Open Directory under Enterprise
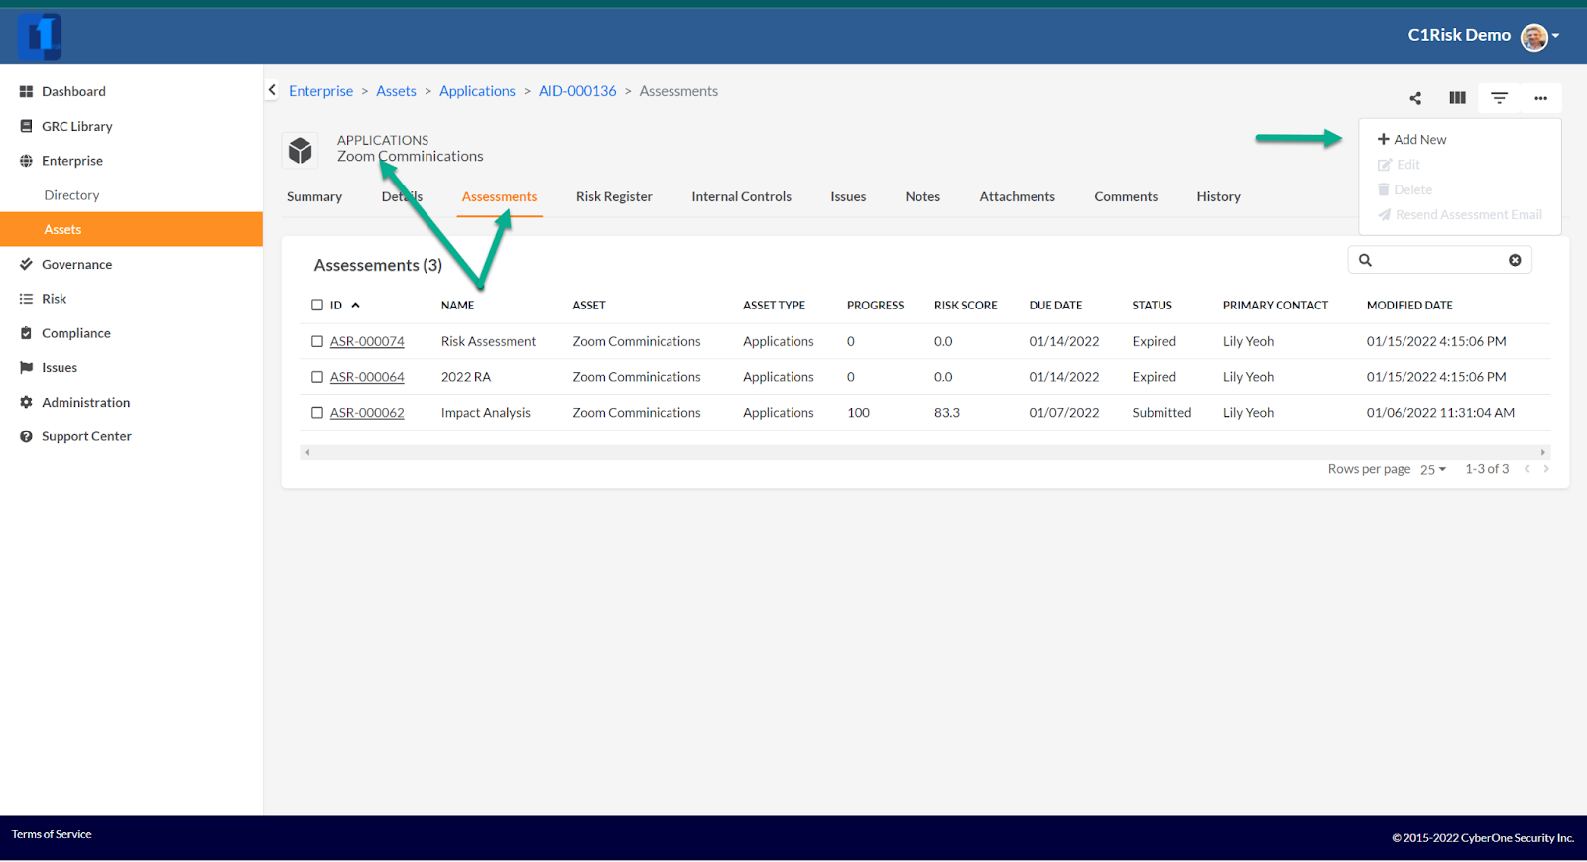 [x=71, y=195]
